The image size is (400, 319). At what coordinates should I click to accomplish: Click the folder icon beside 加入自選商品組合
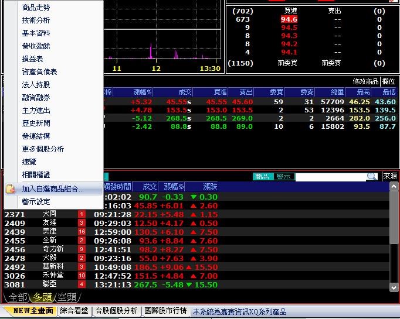click(x=11, y=189)
